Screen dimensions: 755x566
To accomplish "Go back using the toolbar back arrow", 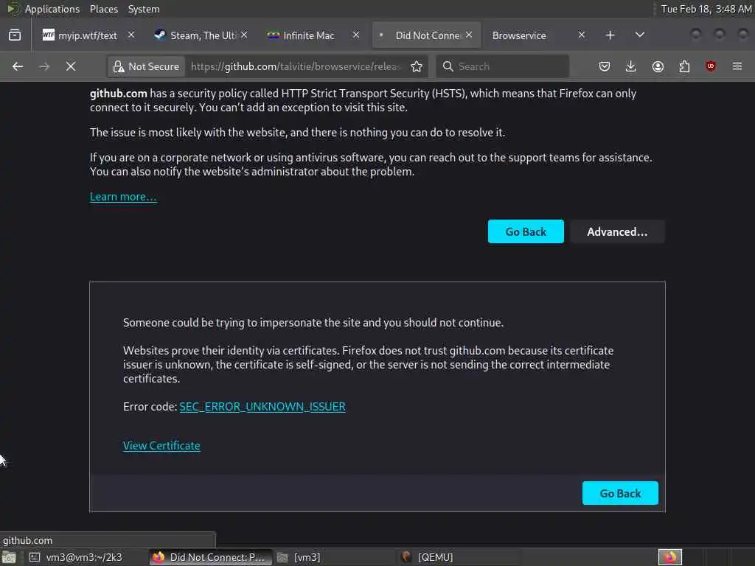I will [x=18, y=66].
